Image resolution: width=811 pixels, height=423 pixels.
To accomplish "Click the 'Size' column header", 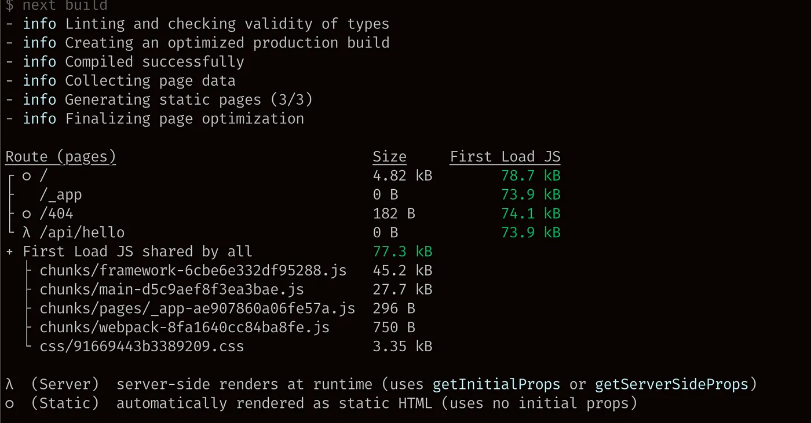I will 390,157.
